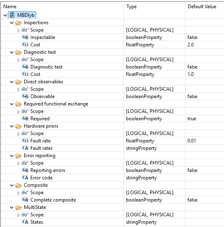This screenshot has width=224, height=227.
Task: Click the MBDlyb library icon
Action: [x=12, y=15]
